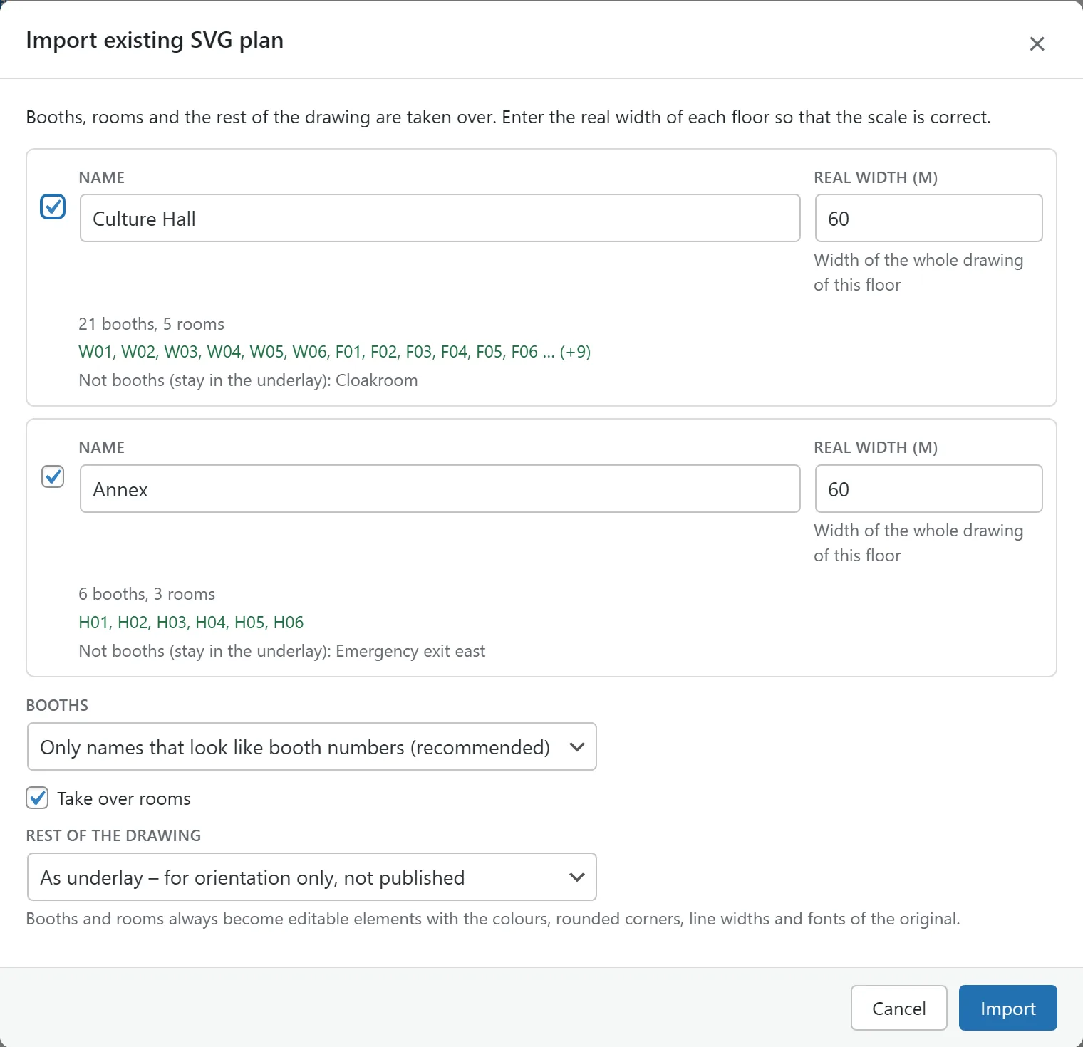This screenshot has width=1083, height=1047.
Task: Focus the Annex real width field
Action: 928,489
